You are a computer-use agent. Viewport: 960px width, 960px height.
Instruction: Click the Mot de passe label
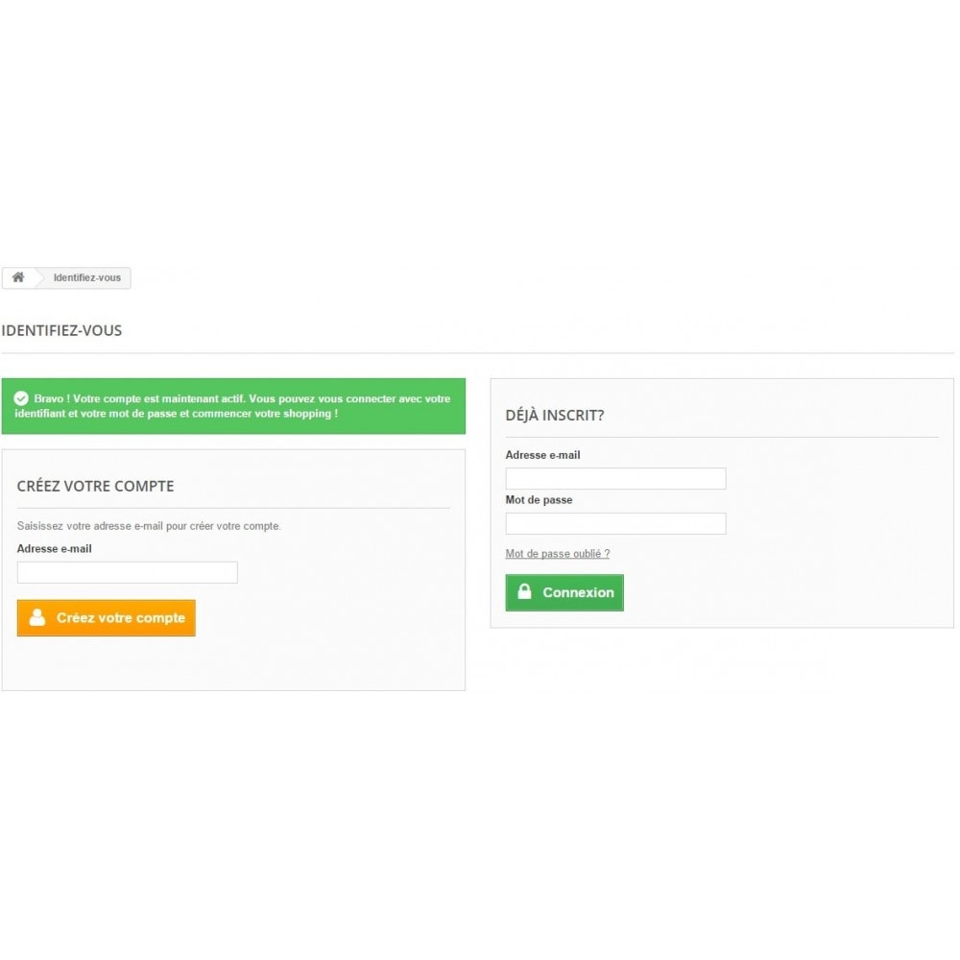(539, 499)
